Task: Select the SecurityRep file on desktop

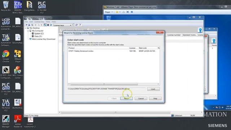Action: tap(18, 39)
